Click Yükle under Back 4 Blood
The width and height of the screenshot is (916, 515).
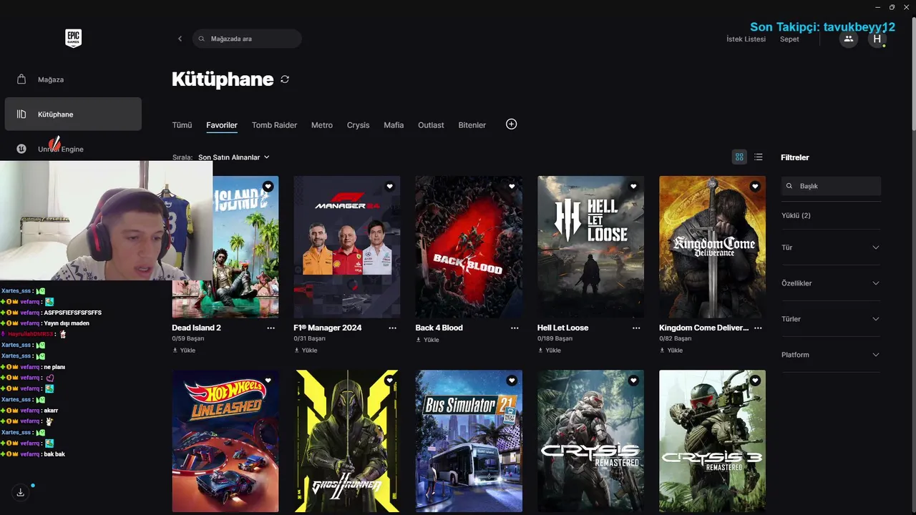click(427, 340)
